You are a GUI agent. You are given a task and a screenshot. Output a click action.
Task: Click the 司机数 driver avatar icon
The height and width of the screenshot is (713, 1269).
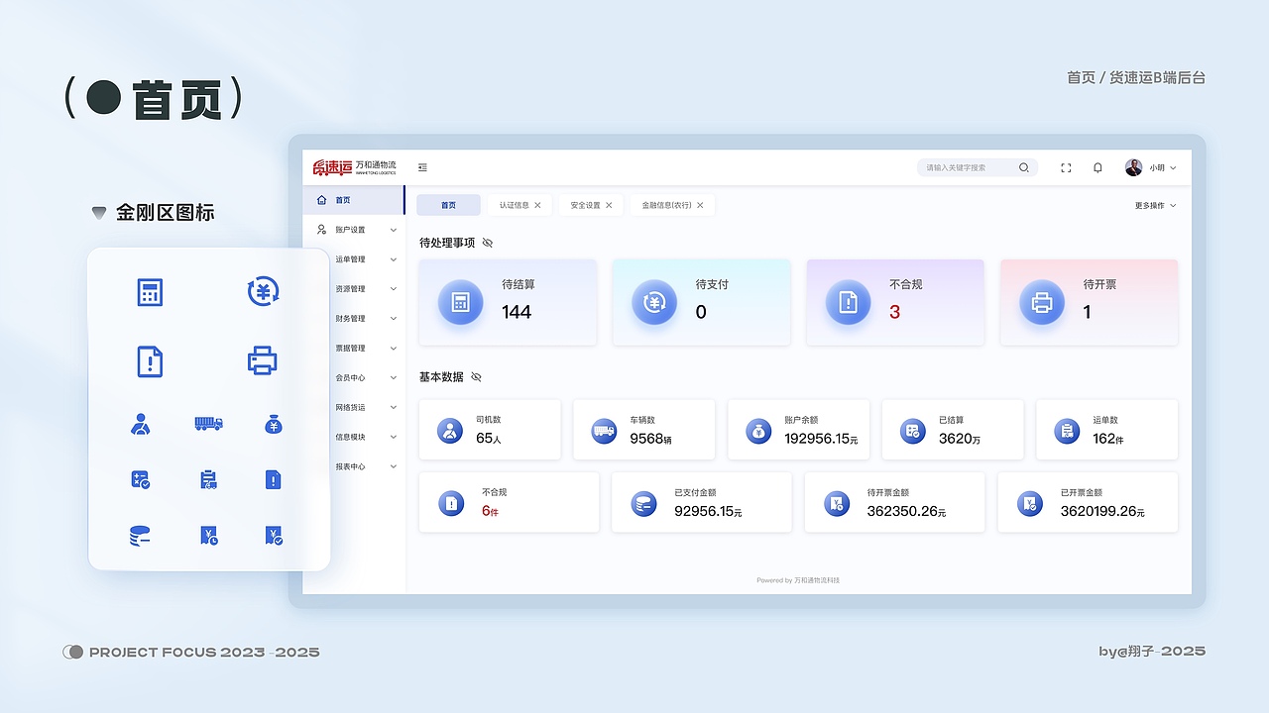(x=449, y=429)
